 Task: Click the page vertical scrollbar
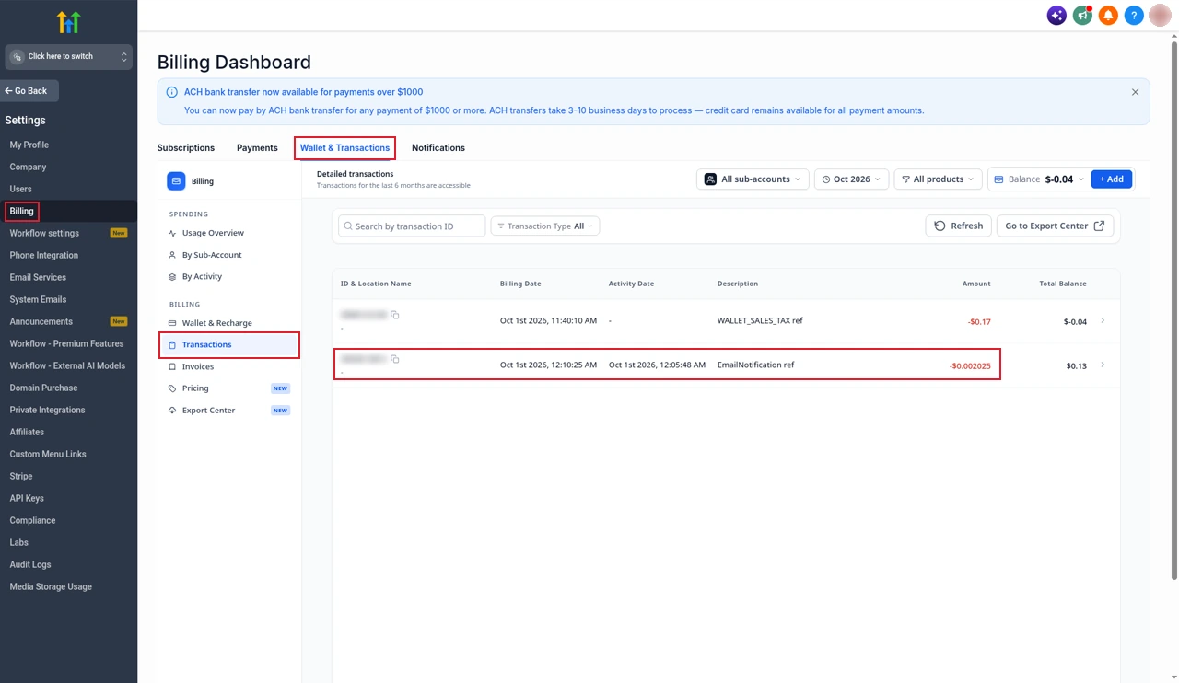[x=1173, y=310]
